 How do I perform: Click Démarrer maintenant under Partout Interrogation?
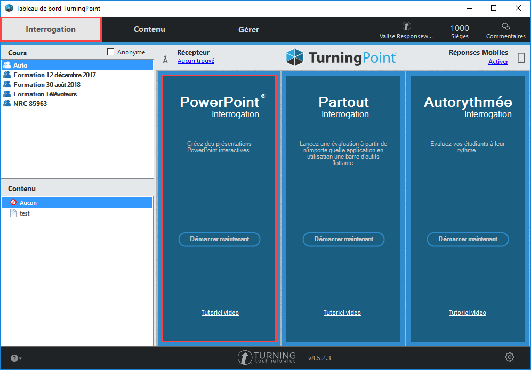[343, 239]
